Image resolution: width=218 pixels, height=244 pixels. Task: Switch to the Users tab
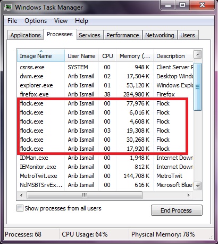(188, 35)
